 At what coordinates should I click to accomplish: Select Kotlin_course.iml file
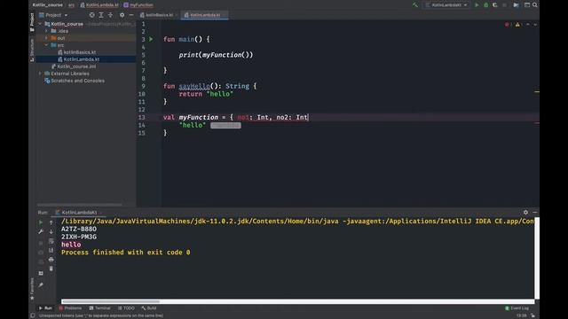pyautogui.click(x=76, y=66)
